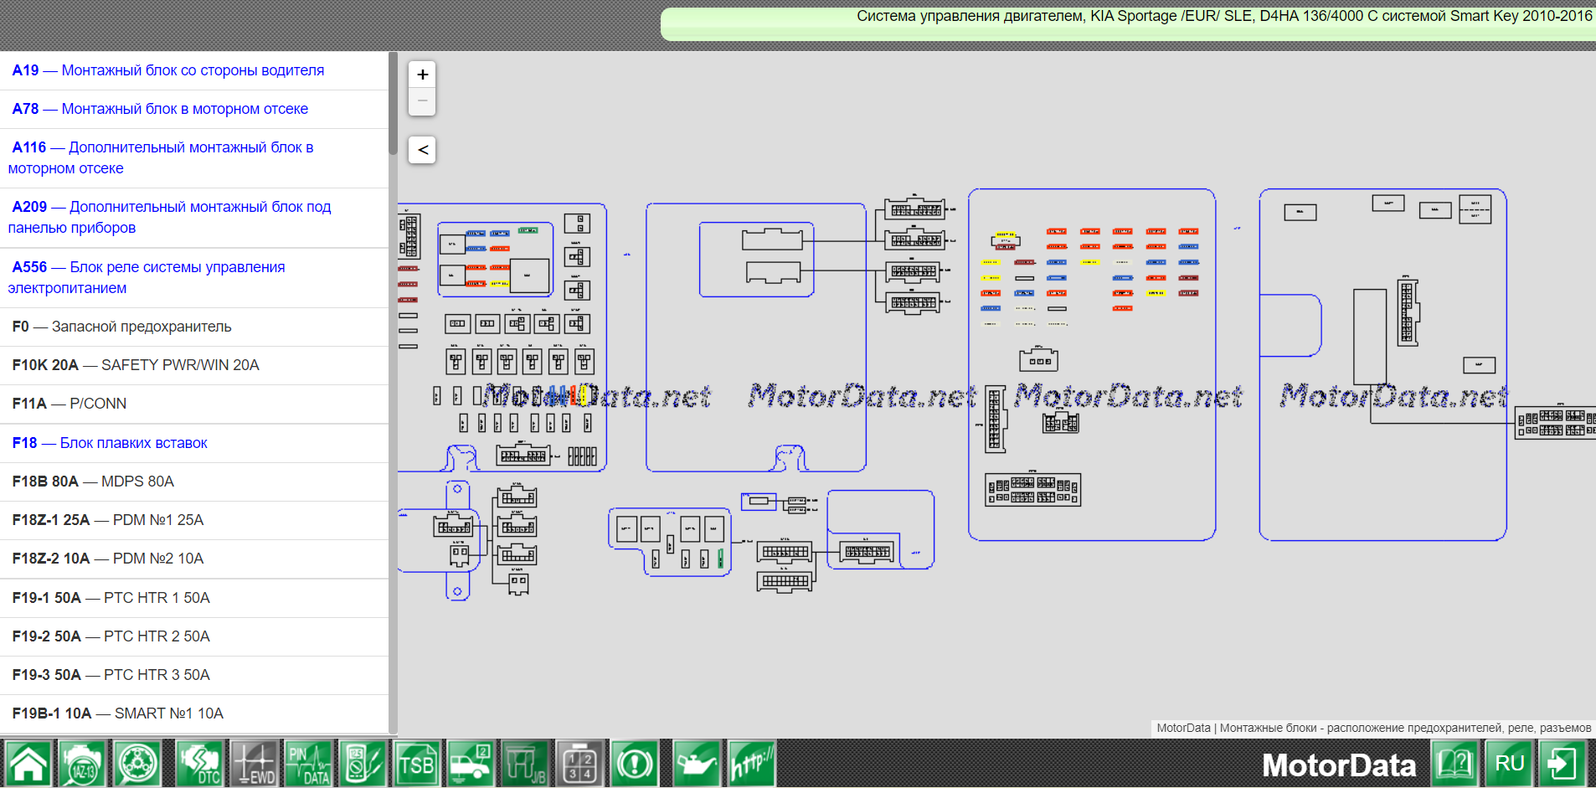Image resolution: width=1596 pixels, height=788 pixels.
Task: Click the exit door icon
Action: tap(1562, 764)
